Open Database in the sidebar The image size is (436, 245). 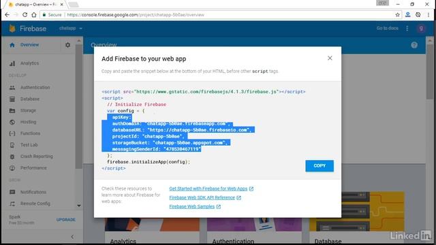[x=30, y=99]
